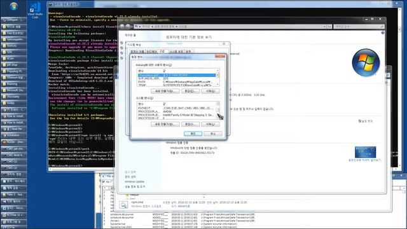Click Delete button under user variables
The image size is (407, 229).
(x=210, y=91)
